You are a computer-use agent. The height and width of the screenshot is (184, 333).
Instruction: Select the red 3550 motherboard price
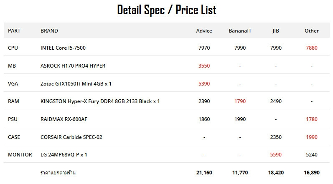tap(204, 66)
